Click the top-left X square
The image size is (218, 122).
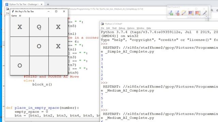tap(20, 27)
